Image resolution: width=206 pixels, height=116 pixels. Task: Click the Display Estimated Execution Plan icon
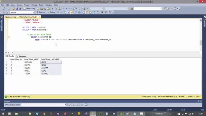click(65, 12)
